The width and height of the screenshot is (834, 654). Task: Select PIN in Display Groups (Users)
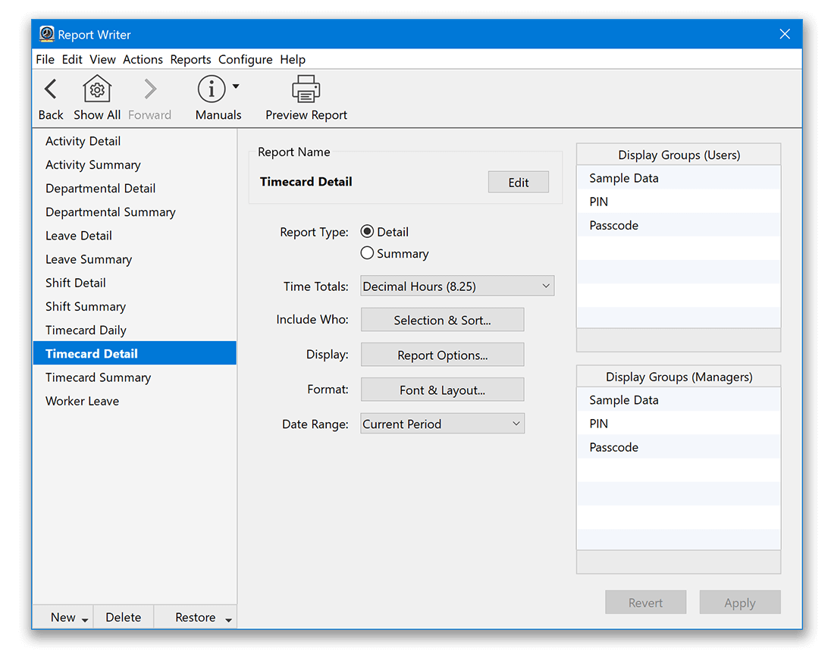[x=600, y=202]
